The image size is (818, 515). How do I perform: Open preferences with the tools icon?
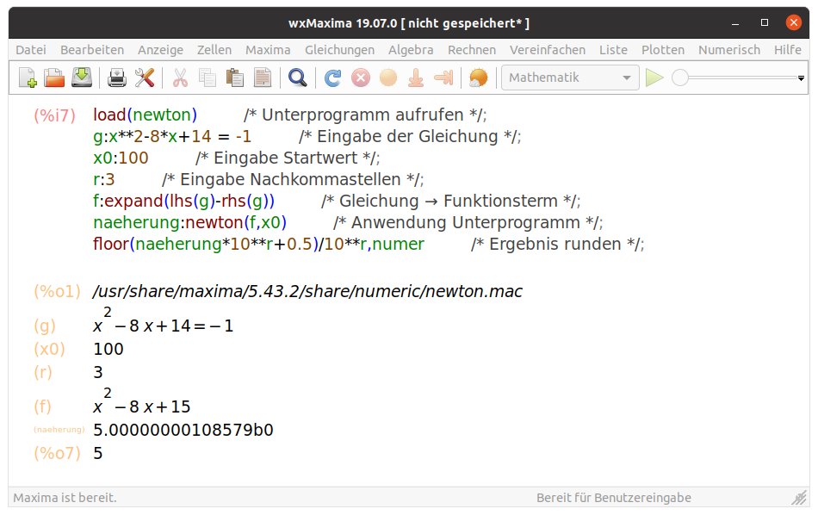tap(145, 78)
